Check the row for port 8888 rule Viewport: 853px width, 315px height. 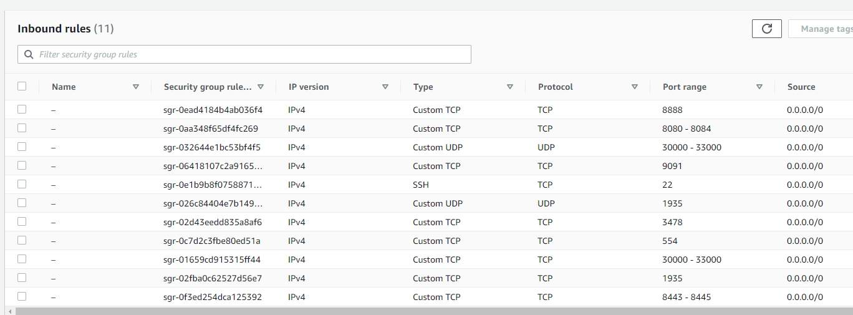click(22, 109)
